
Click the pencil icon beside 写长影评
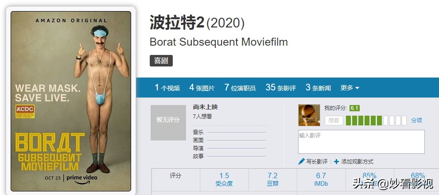(x=301, y=162)
